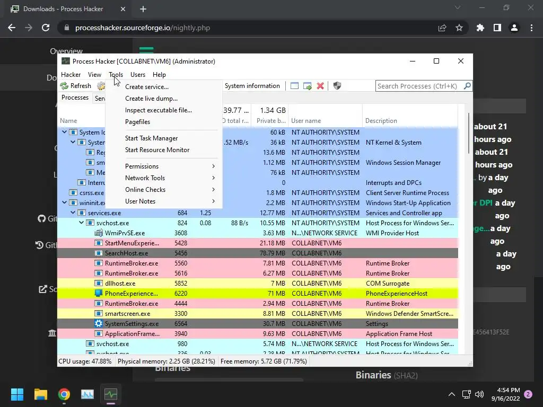Click the SystemSettings.exe gear icon
Screen dimensions: 543x407
pyautogui.click(x=98, y=324)
